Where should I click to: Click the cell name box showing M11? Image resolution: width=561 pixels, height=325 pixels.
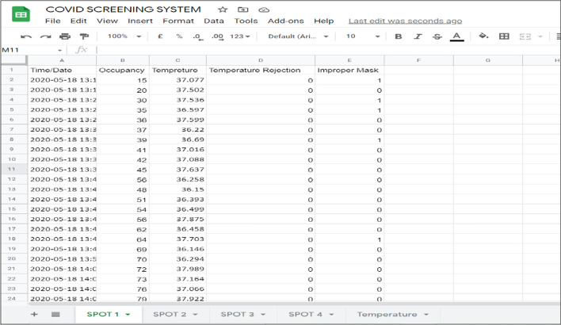click(x=32, y=50)
